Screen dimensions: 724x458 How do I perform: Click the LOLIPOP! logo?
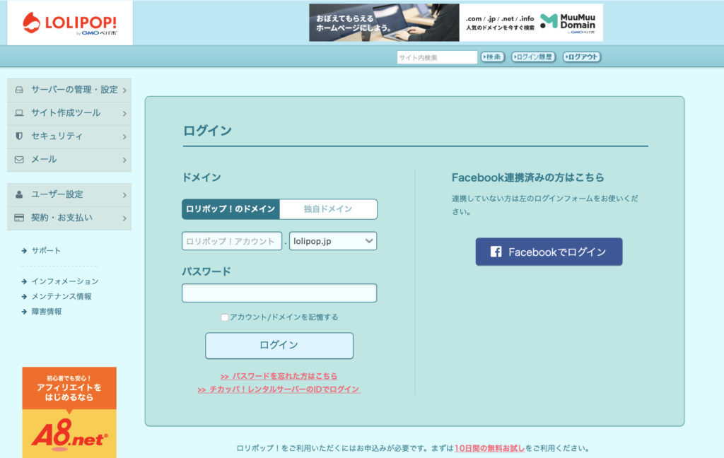click(x=69, y=23)
